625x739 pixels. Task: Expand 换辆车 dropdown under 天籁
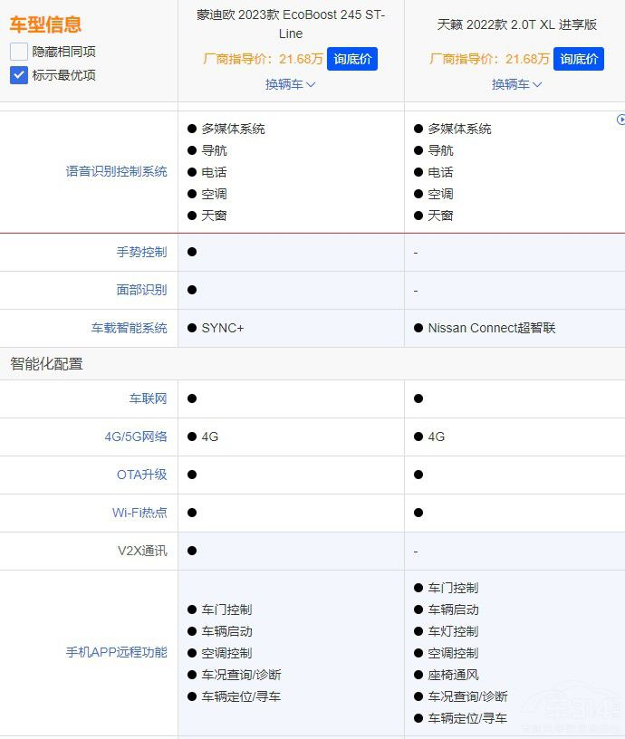(516, 84)
